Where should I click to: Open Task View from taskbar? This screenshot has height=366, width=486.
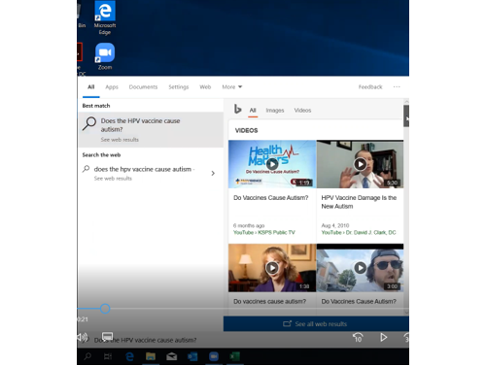click(108, 356)
